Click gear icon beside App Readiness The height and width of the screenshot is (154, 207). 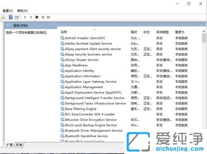coord(63,65)
